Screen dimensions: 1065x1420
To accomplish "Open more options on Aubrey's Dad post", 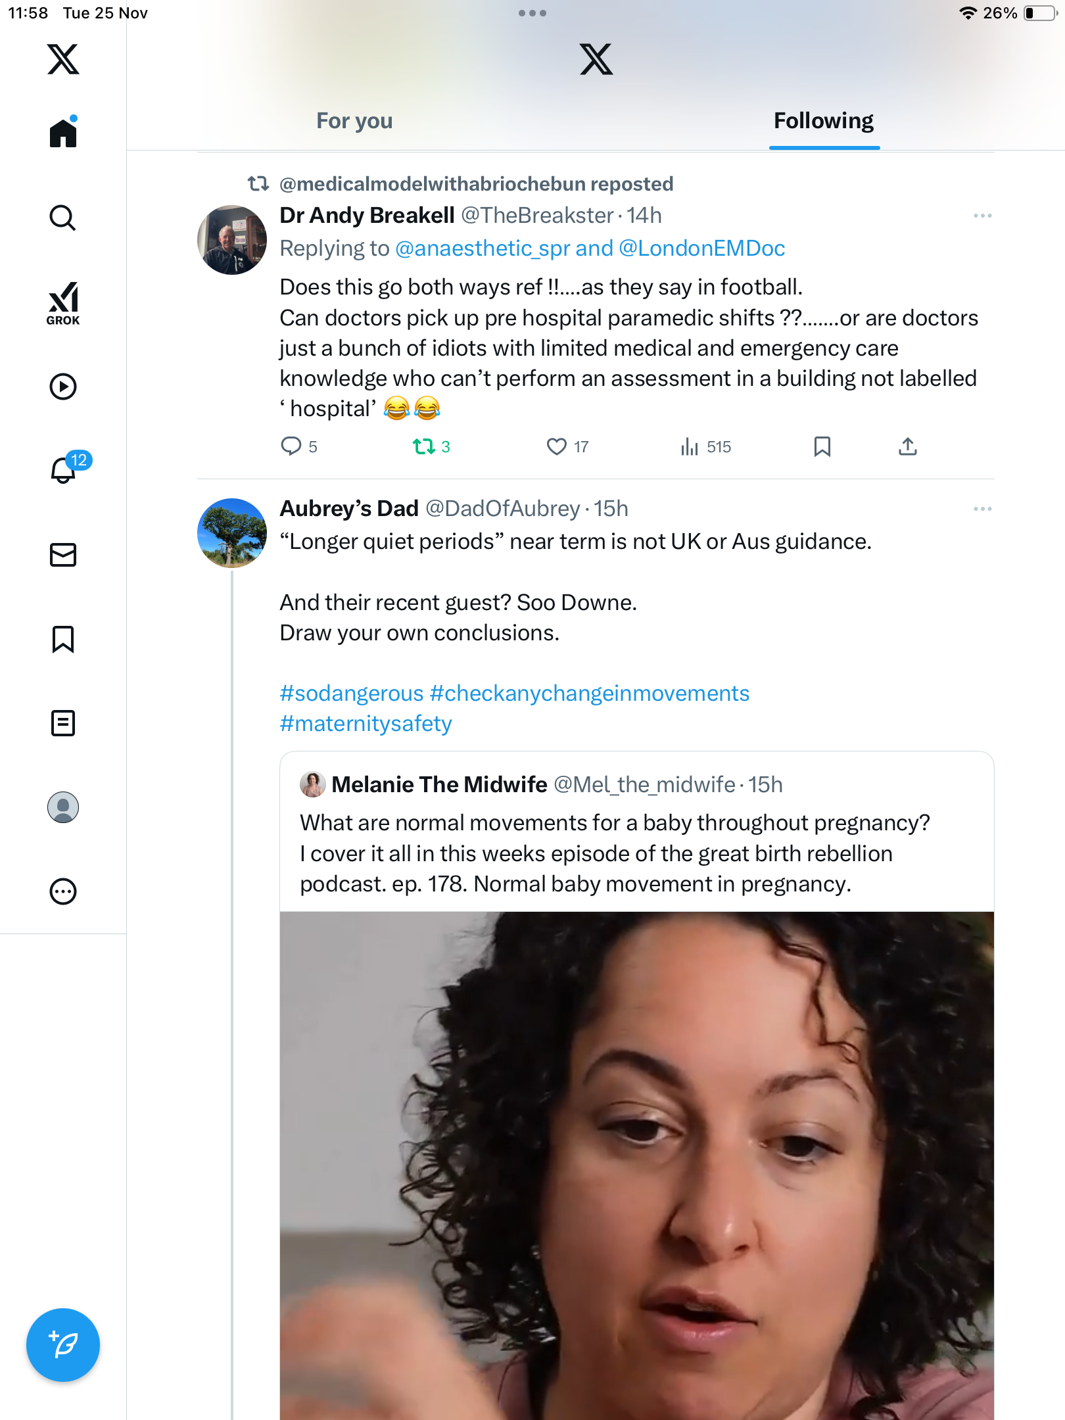I will [982, 509].
